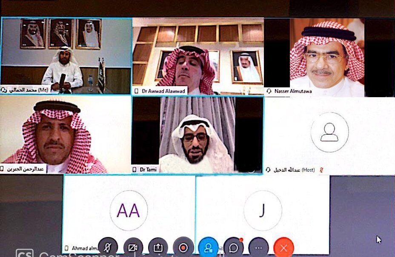Select the محمد الحمالي (Me) video tile
395x257 pixels.
pos(66,56)
